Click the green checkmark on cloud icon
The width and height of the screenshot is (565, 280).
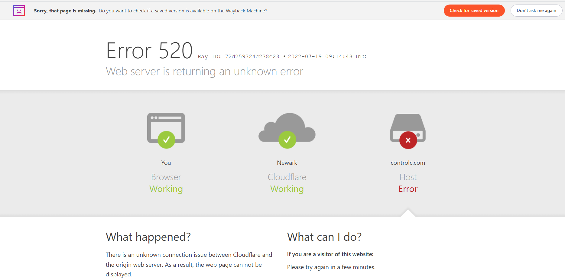(287, 140)
